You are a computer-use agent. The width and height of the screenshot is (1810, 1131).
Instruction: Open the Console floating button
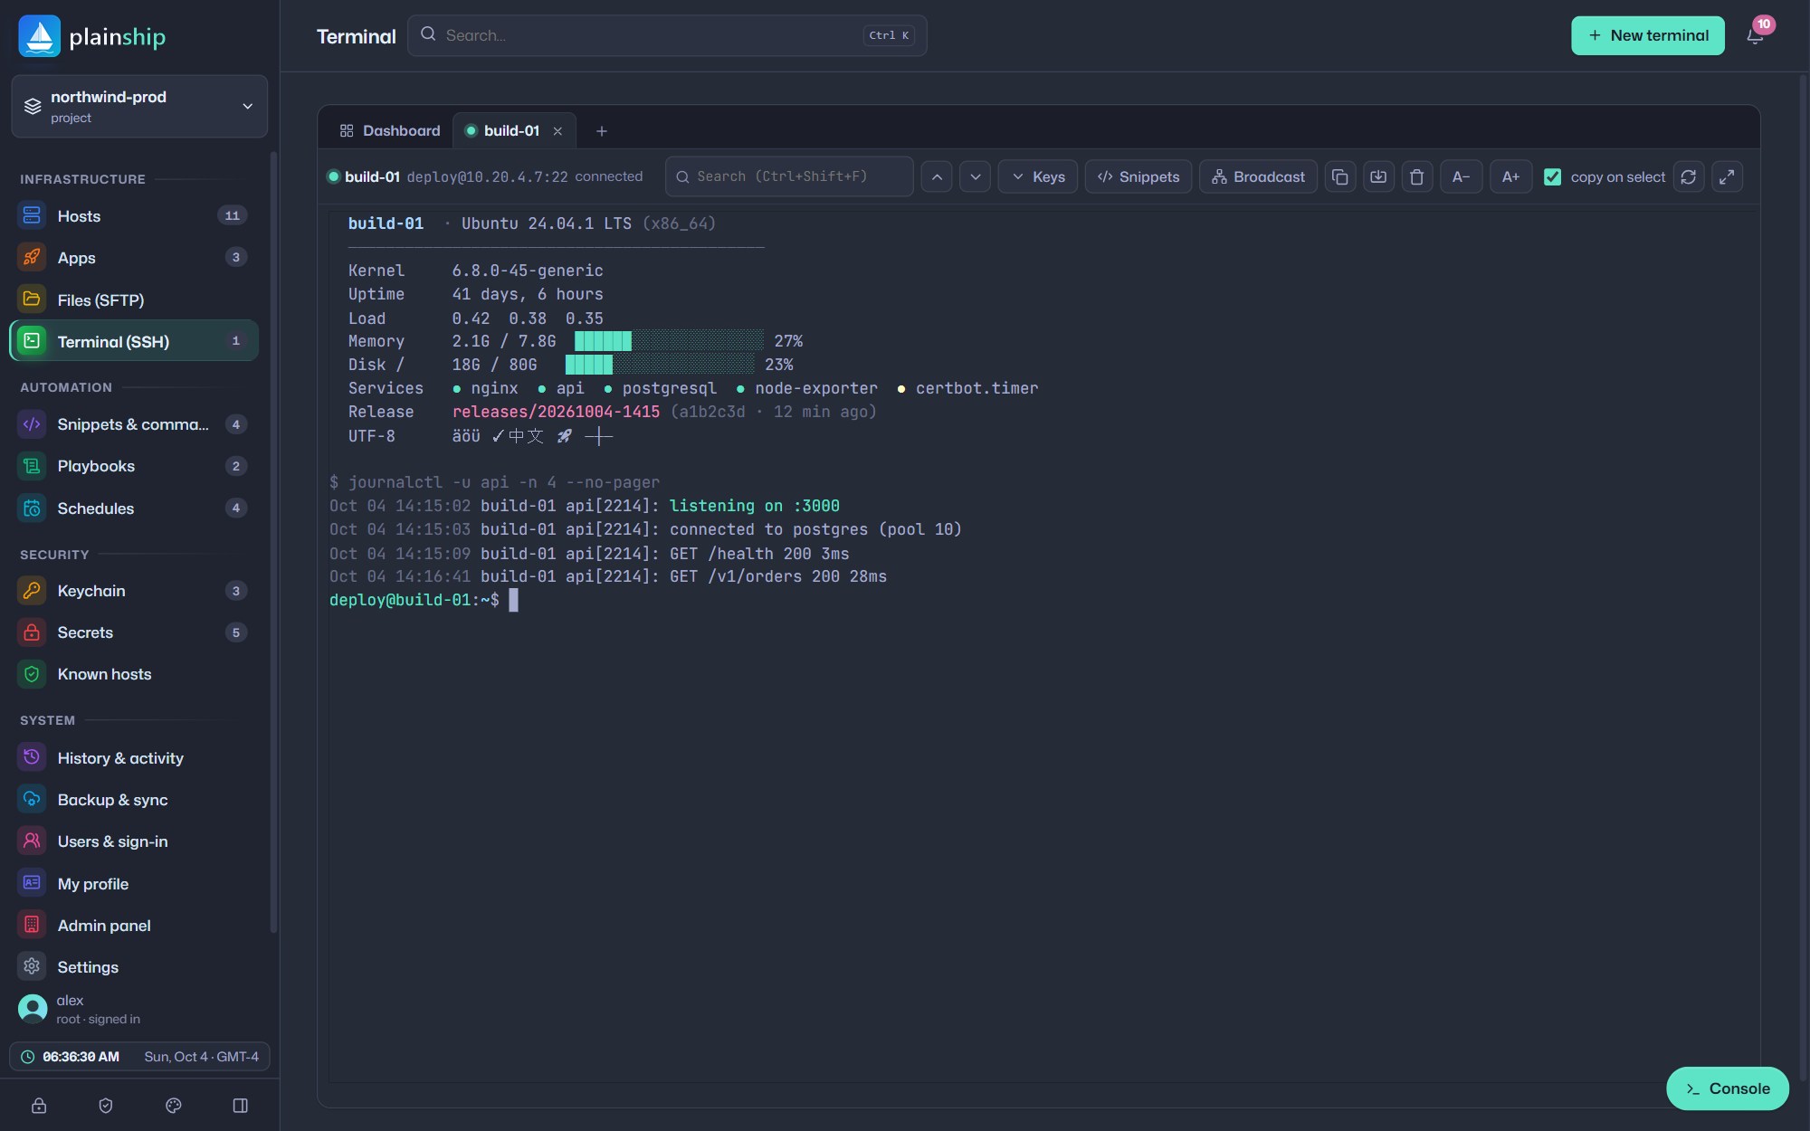coord(1728,1088)
